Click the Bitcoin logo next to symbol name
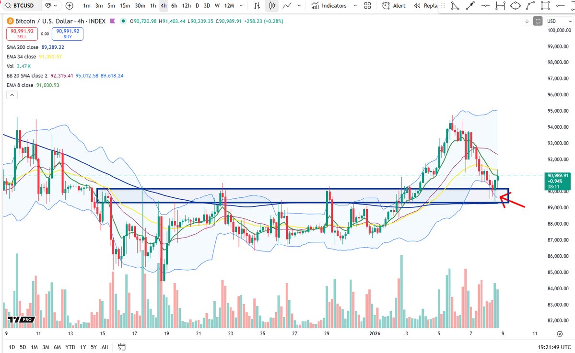575x353 pixels. 10,21
